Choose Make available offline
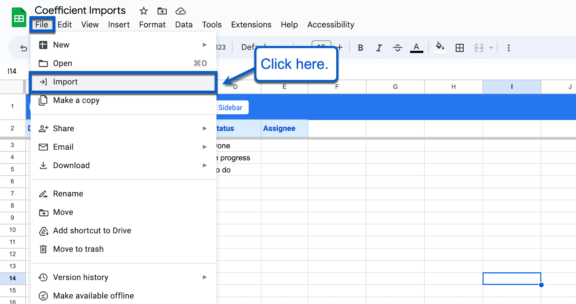 pos(93,296)
